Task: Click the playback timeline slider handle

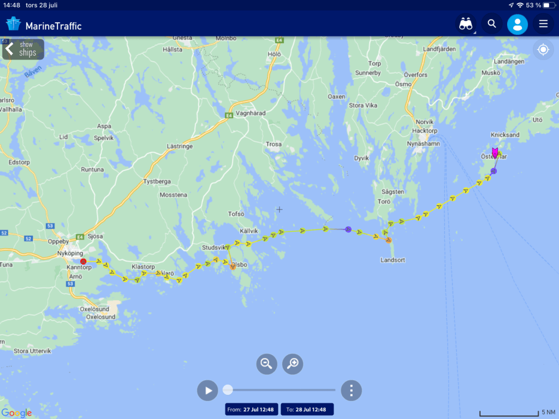Action: [228, 390]
